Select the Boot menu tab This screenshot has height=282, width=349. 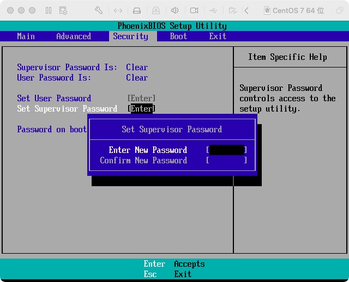(178, 36)
